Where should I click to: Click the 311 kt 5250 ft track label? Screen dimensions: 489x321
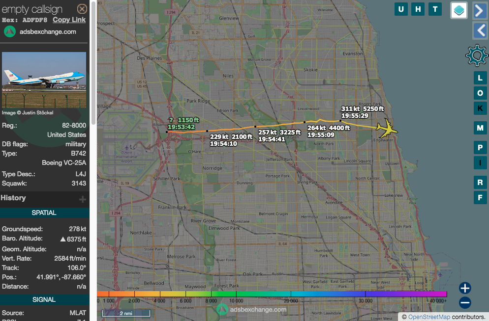click(363, 109)
